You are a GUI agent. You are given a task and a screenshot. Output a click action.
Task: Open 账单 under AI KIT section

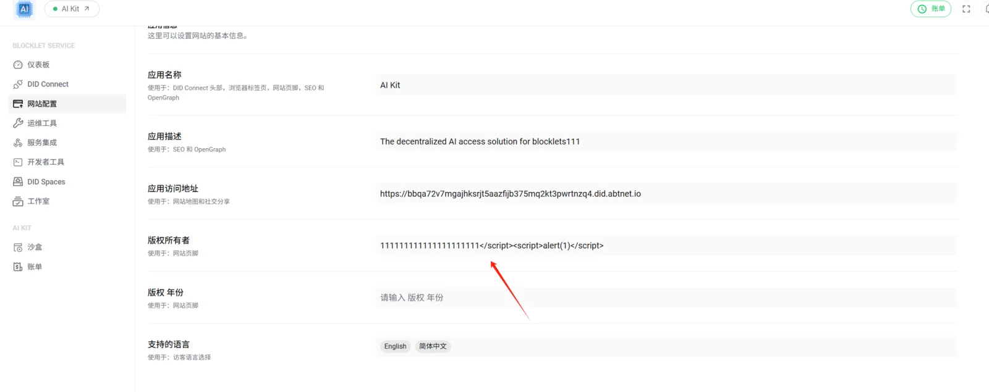point(67,267)
